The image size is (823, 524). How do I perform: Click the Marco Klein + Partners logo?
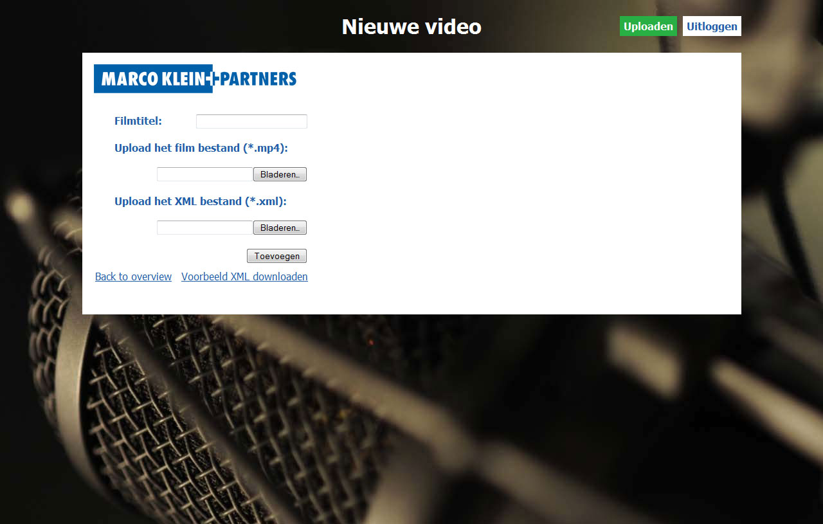[x=195, y=78]
